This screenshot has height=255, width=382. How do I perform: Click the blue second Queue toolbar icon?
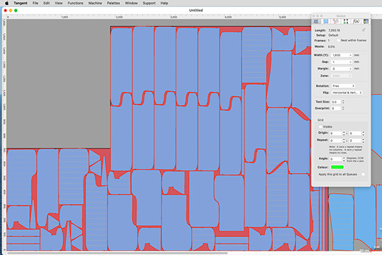(x=326, y=22)
